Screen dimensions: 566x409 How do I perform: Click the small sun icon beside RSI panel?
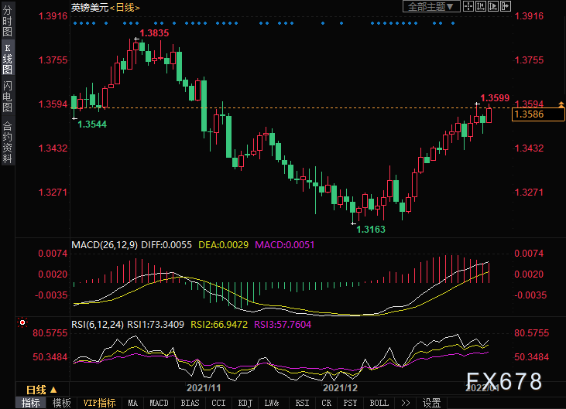(22, 322)
